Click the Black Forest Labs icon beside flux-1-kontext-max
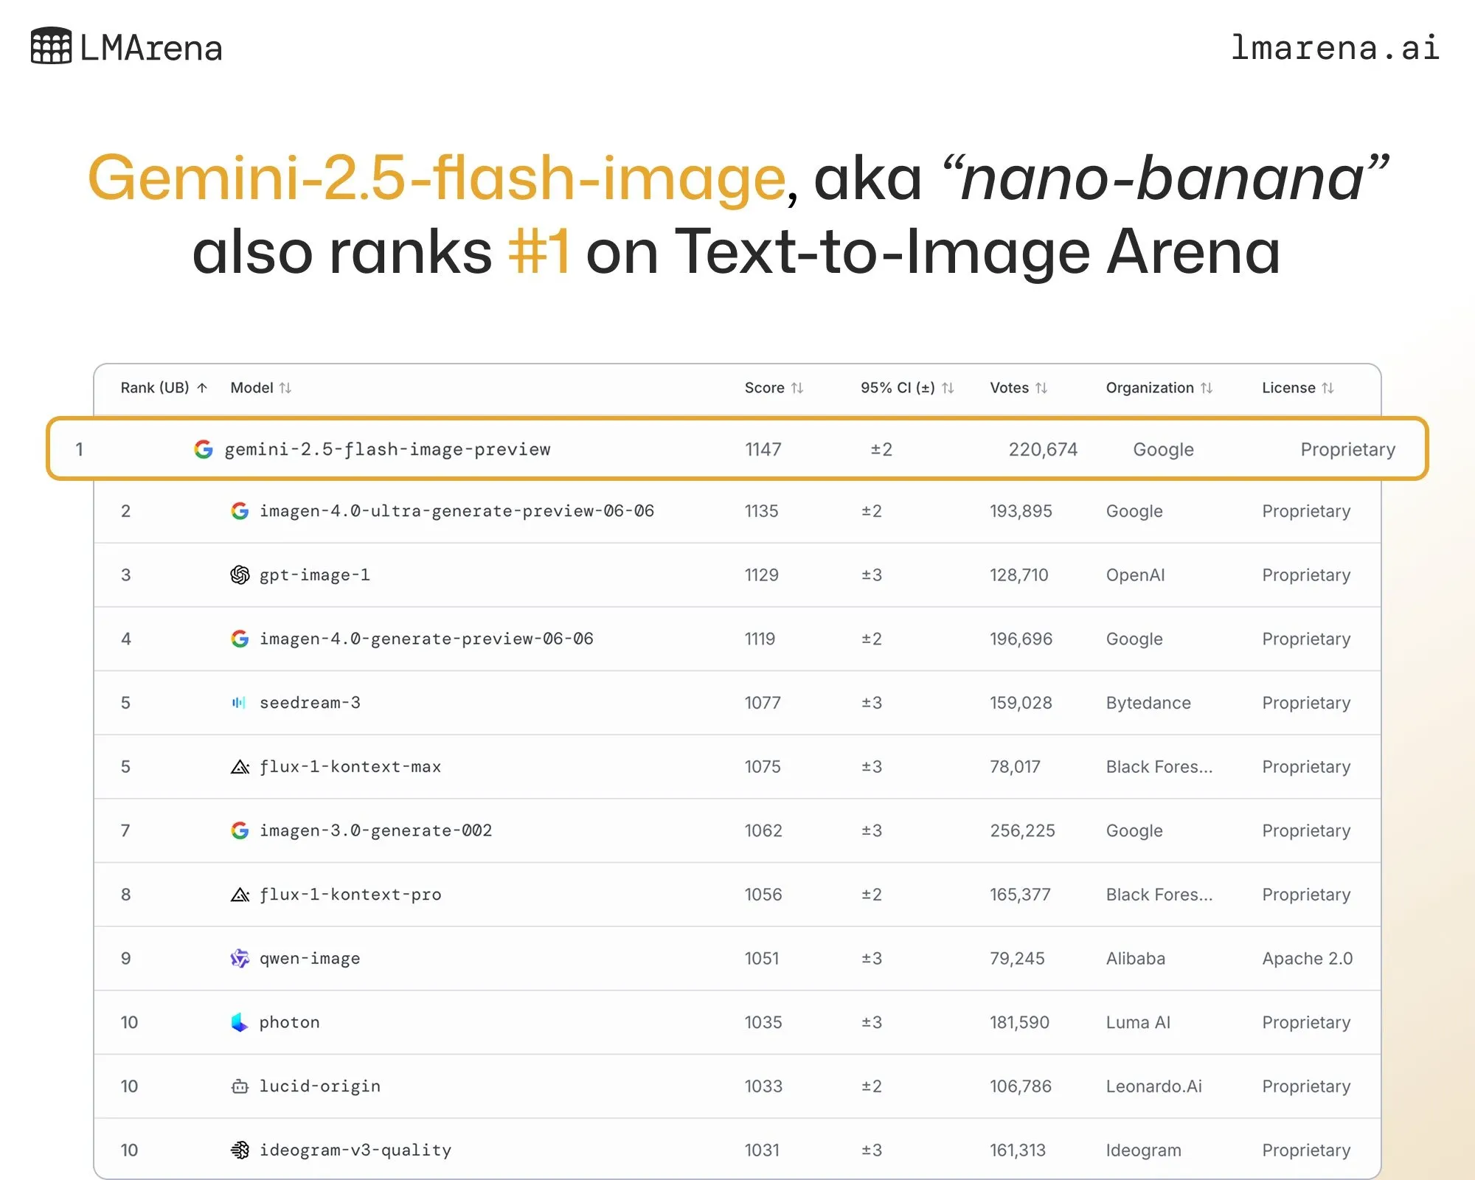Screen dimensions: 1475x1180 239,766
